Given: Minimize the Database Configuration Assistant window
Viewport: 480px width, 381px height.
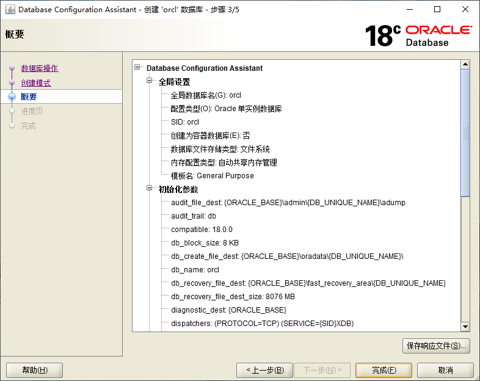Looking at the screenshot, I should 410,10.
